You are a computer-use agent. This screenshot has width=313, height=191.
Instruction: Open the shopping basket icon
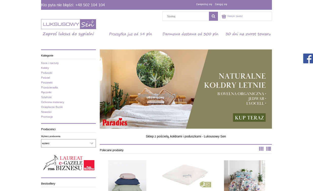coord(224,16)
